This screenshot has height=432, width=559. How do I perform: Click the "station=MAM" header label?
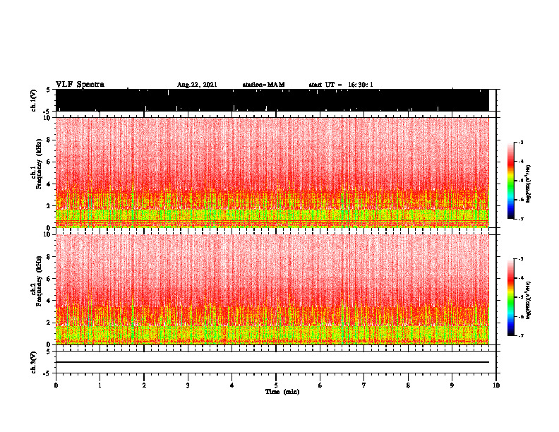[263, 85]
